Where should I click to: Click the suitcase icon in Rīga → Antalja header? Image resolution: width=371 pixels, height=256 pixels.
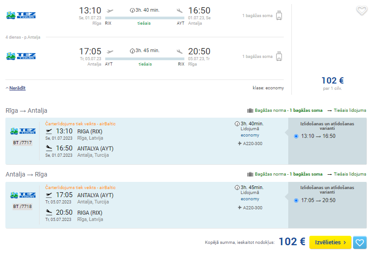click(250, 110)
